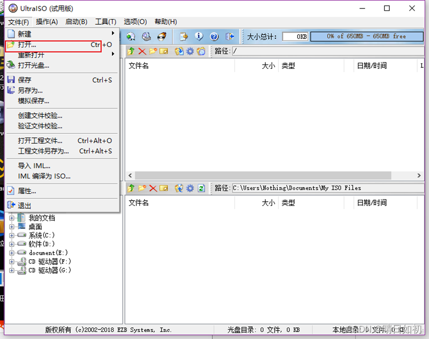Choose 模拟保存... menu entry

coord(62,101)
